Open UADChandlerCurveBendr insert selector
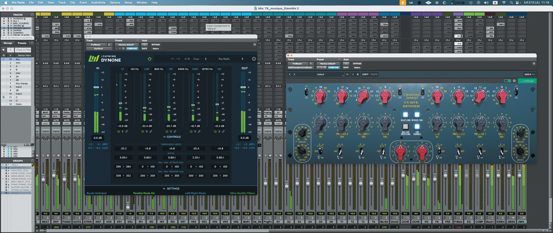 click(x=301, y=67)
